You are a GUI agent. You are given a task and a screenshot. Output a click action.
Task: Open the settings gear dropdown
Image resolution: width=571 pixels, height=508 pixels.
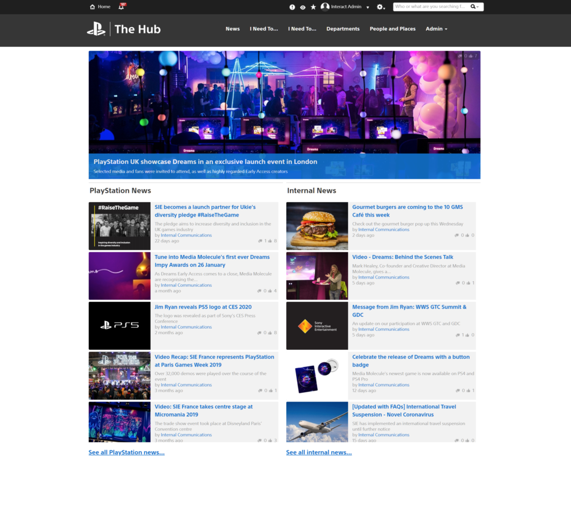tap(381, 7)
